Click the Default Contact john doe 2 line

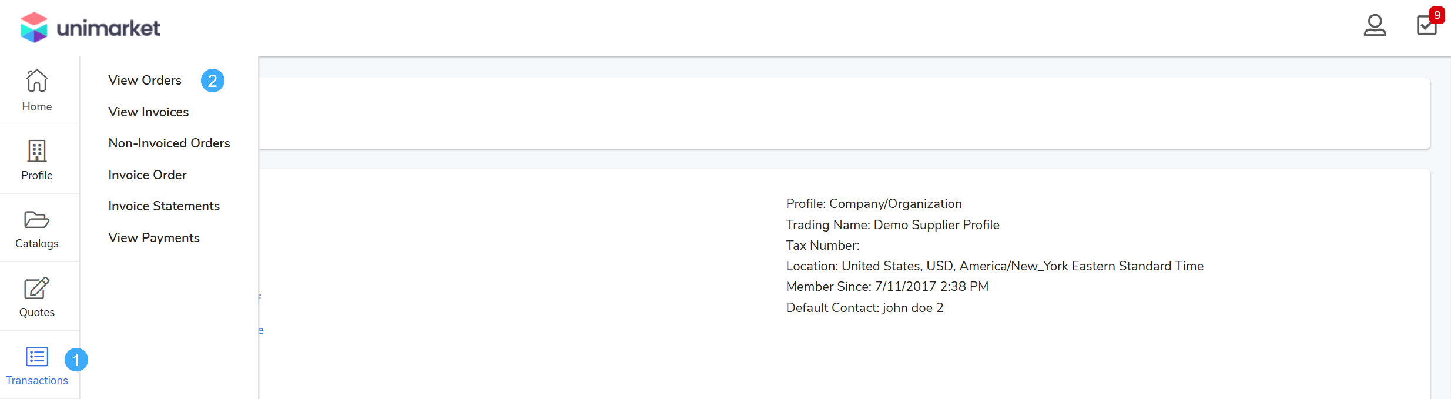pos(864,307)
